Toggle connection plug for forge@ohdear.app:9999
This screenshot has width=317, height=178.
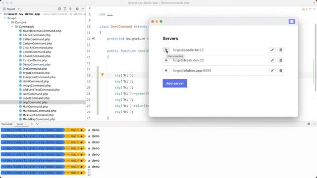(x=166, y=70)
